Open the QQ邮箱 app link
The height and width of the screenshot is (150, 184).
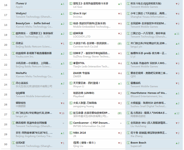(20, 93)
